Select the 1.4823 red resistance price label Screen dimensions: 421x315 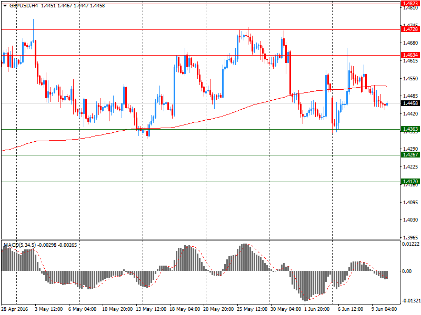pyautogui.click(x=410, y=4)
